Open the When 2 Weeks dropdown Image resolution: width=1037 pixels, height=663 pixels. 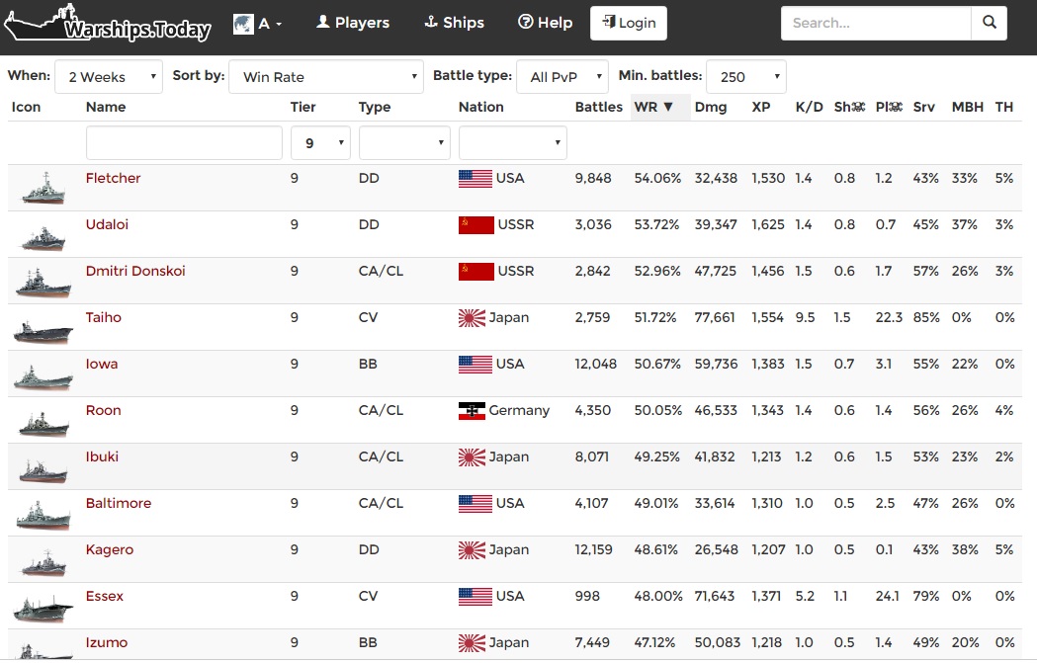pos(109,77)
